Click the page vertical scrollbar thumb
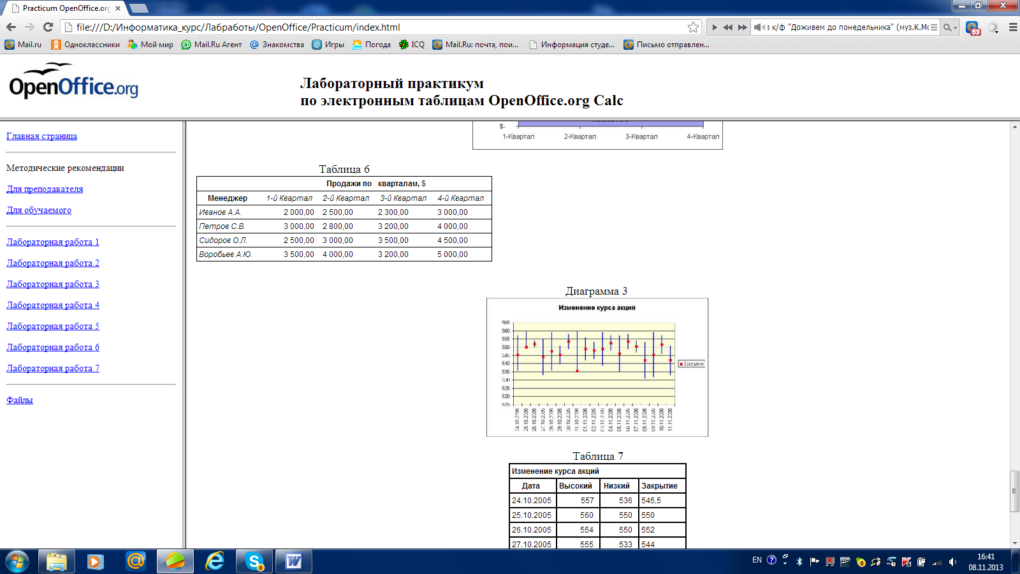The image size is (1020, 574). coord(1014,491)
